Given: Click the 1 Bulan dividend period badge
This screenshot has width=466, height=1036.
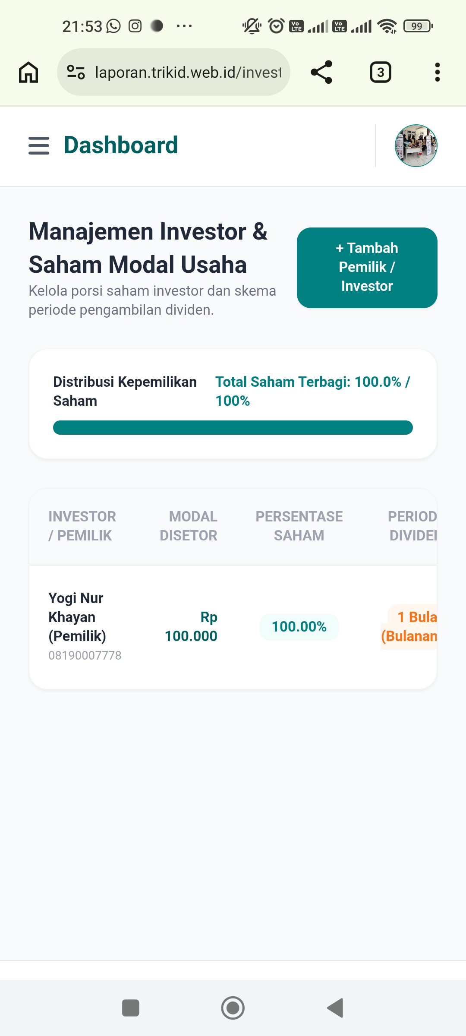Looking at the screenshot, I should [409, 627].
